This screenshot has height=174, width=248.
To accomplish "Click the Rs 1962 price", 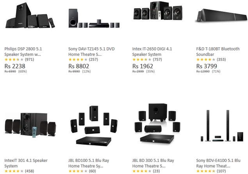I will (x=143, y=66).
